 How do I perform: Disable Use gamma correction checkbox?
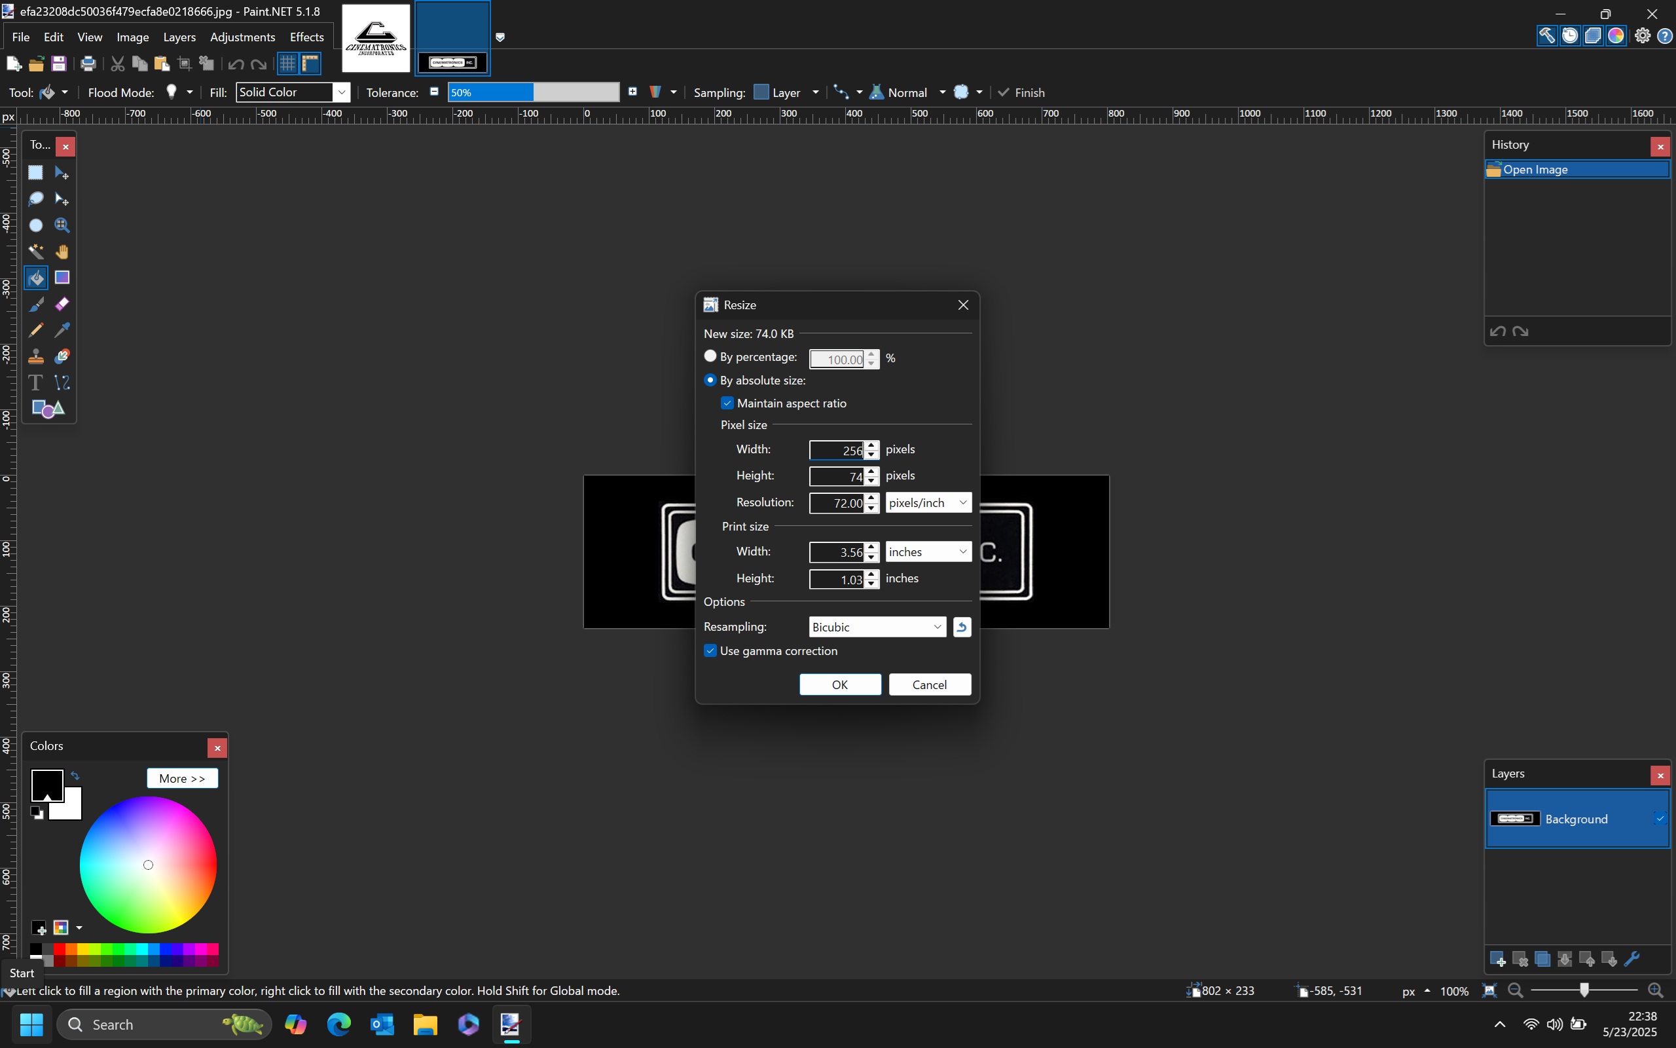point(710,651)
